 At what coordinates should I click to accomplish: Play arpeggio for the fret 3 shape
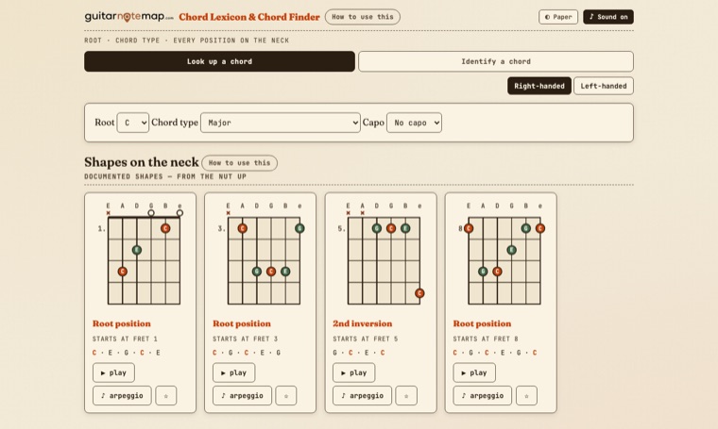[x=242, y=396]
